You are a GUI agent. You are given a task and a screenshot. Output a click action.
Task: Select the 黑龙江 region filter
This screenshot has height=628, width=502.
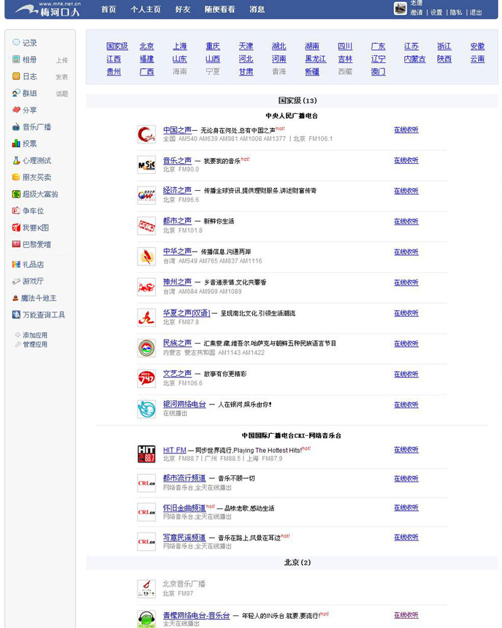(316, 59)
